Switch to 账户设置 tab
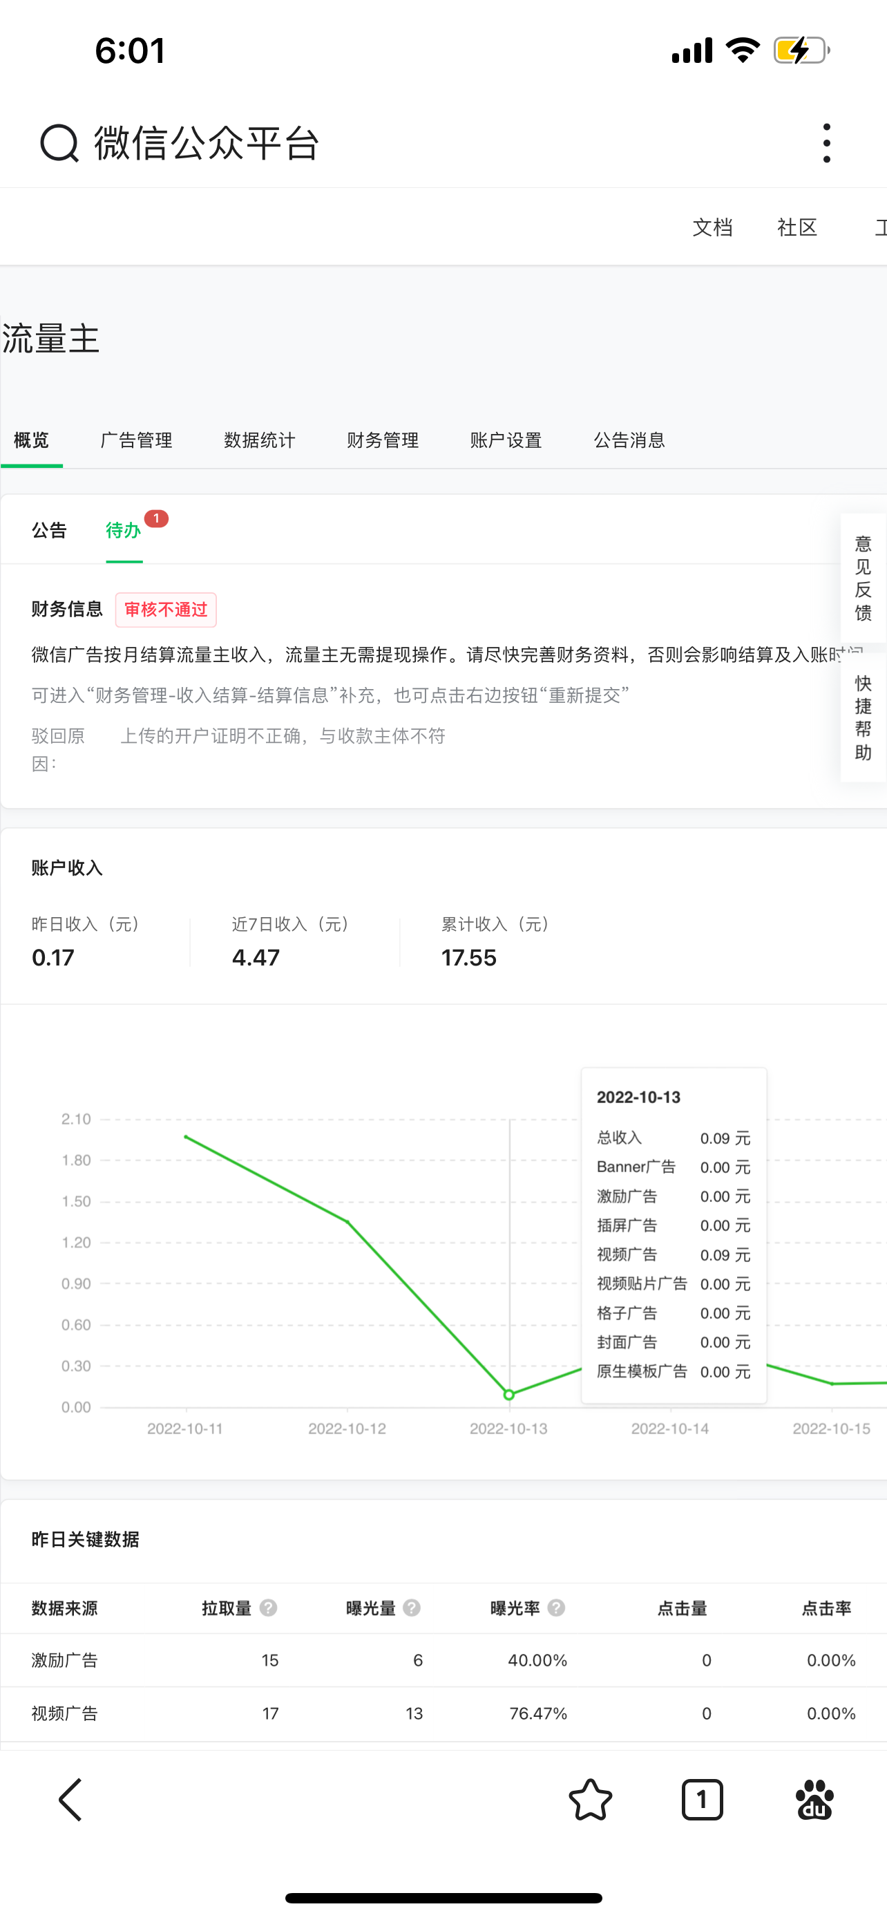This screenshot has height=1920, width=887. (506, 440)
